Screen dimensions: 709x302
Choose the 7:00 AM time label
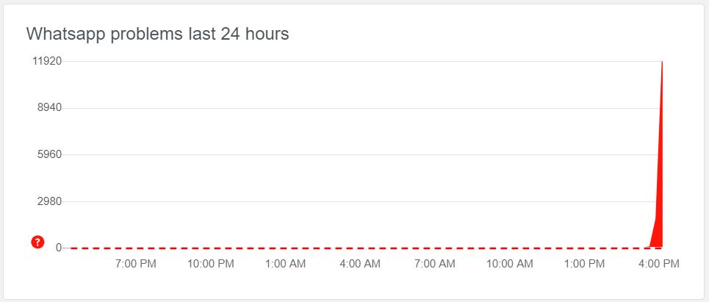436,264
